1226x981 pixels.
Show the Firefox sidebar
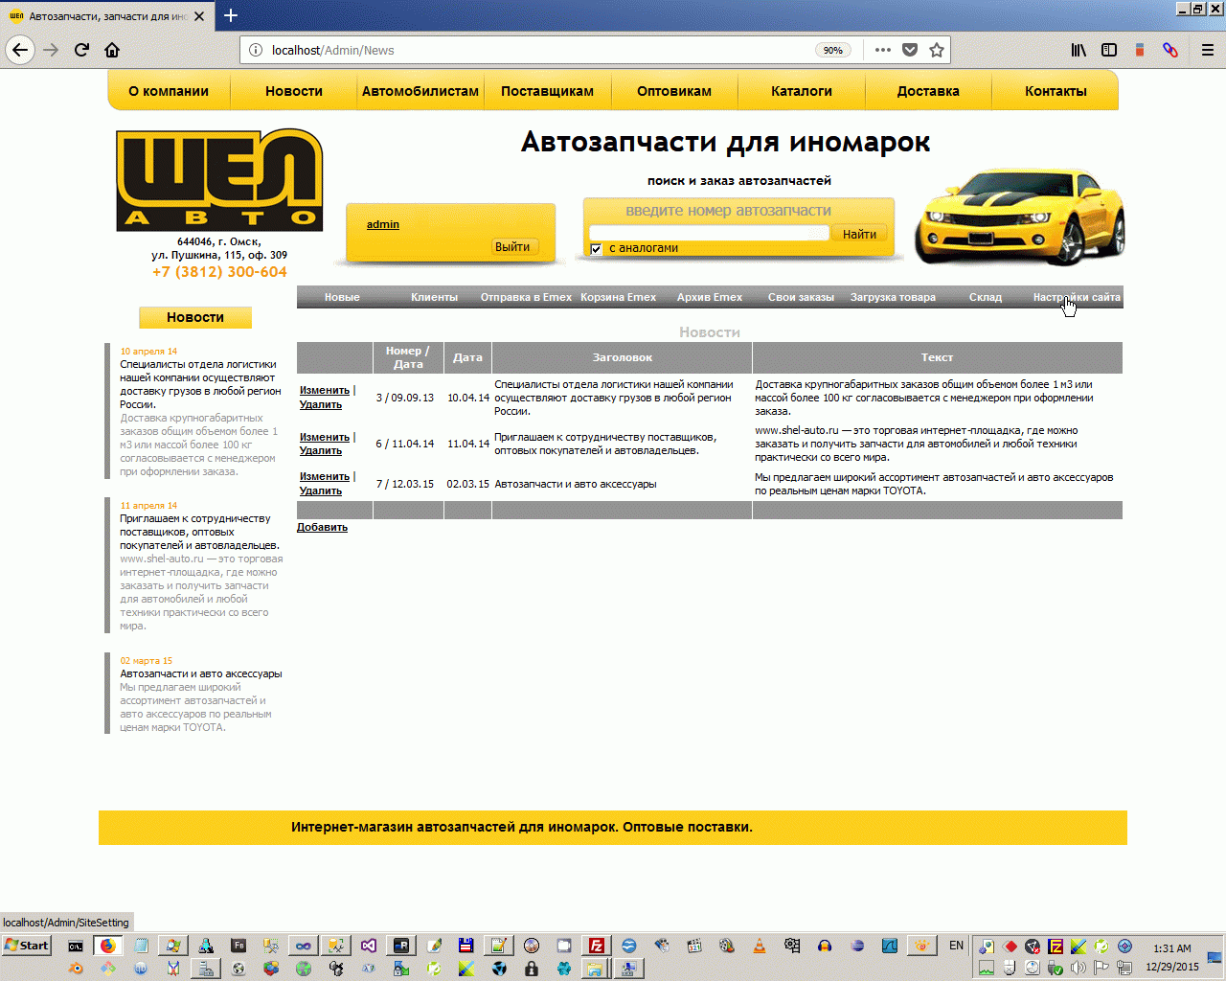pyautogui.click(x=1109, y=50)
